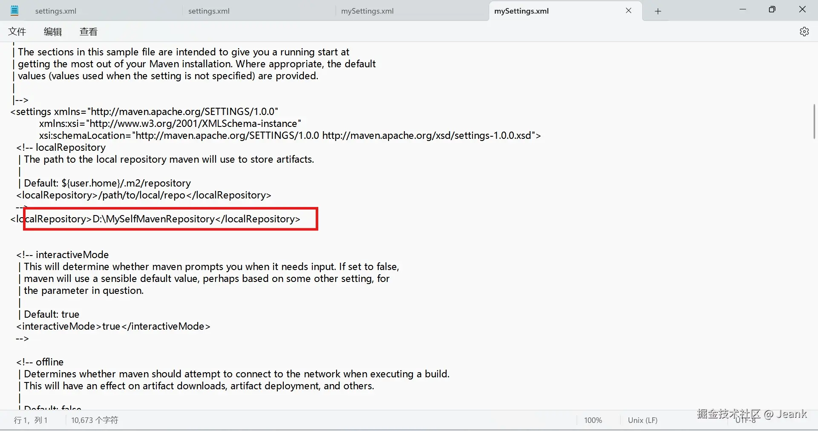Close the active mySettings.xml tab
Screen dimensions: 818x431
[x=628, y=11]
